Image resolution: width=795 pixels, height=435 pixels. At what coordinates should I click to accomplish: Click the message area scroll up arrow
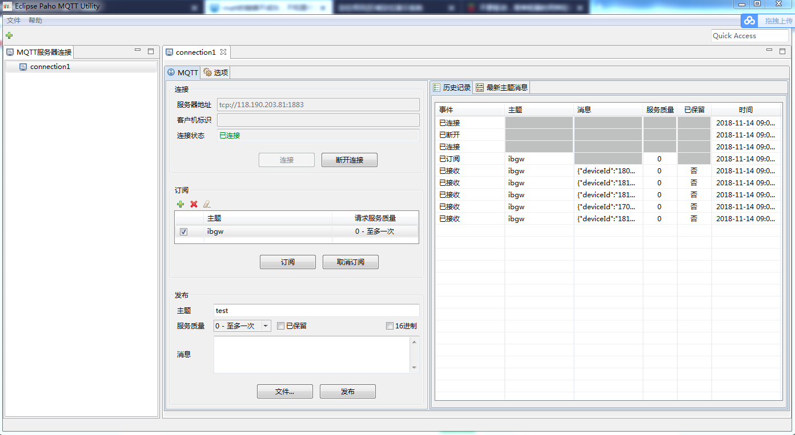point(414,342)
